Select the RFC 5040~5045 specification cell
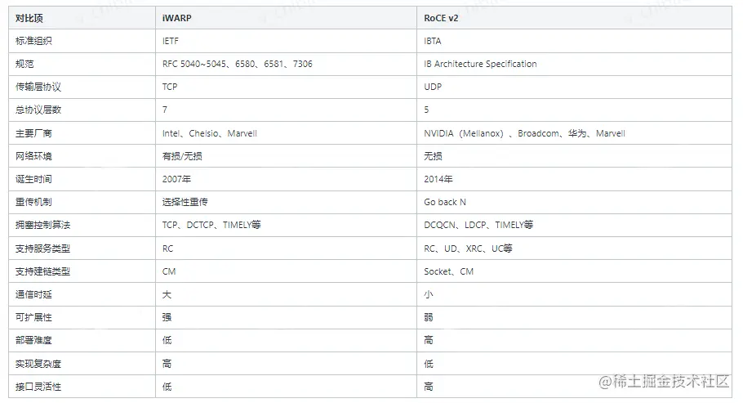743x403 pixels. tap(237, 64)
